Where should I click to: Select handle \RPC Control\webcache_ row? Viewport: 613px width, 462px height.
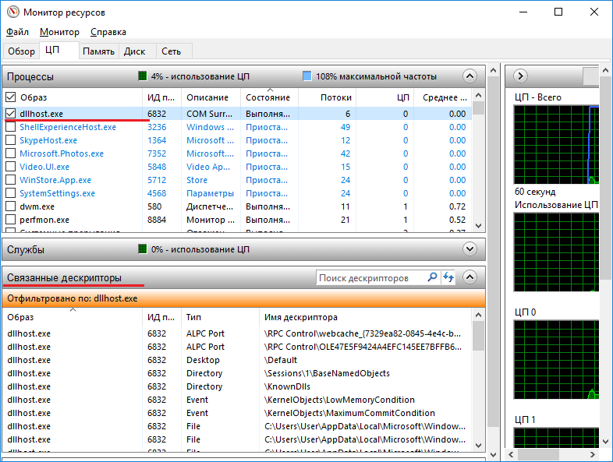[x=237, y=333]
